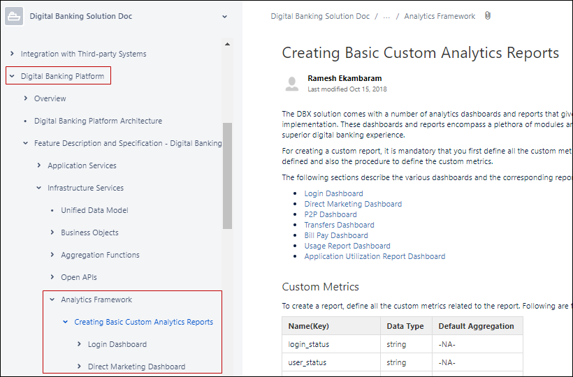Click Digital Banking Solution Doc breadcrumb
Screen dimensions: 573x377
[x=320, y=16]
